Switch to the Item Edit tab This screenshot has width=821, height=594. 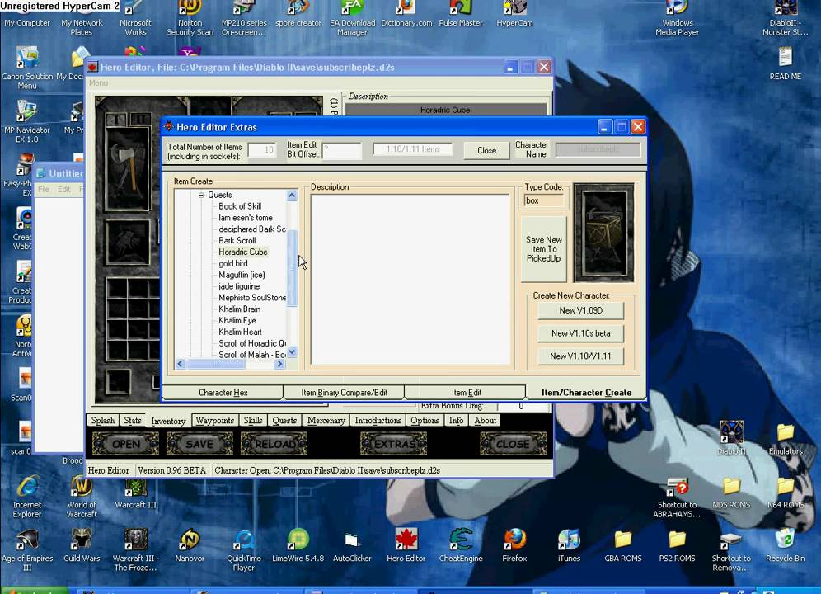[x=466, y=393]
